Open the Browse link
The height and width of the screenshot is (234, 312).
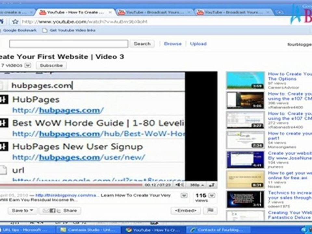[173, 44]
